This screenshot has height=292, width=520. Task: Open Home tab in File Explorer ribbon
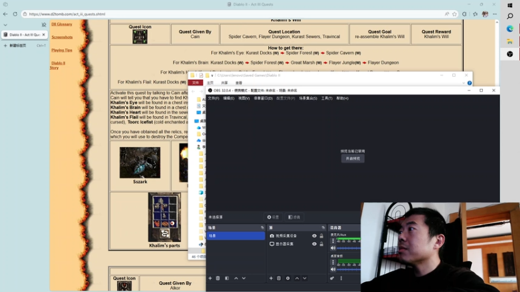click(x=210, y=83)
